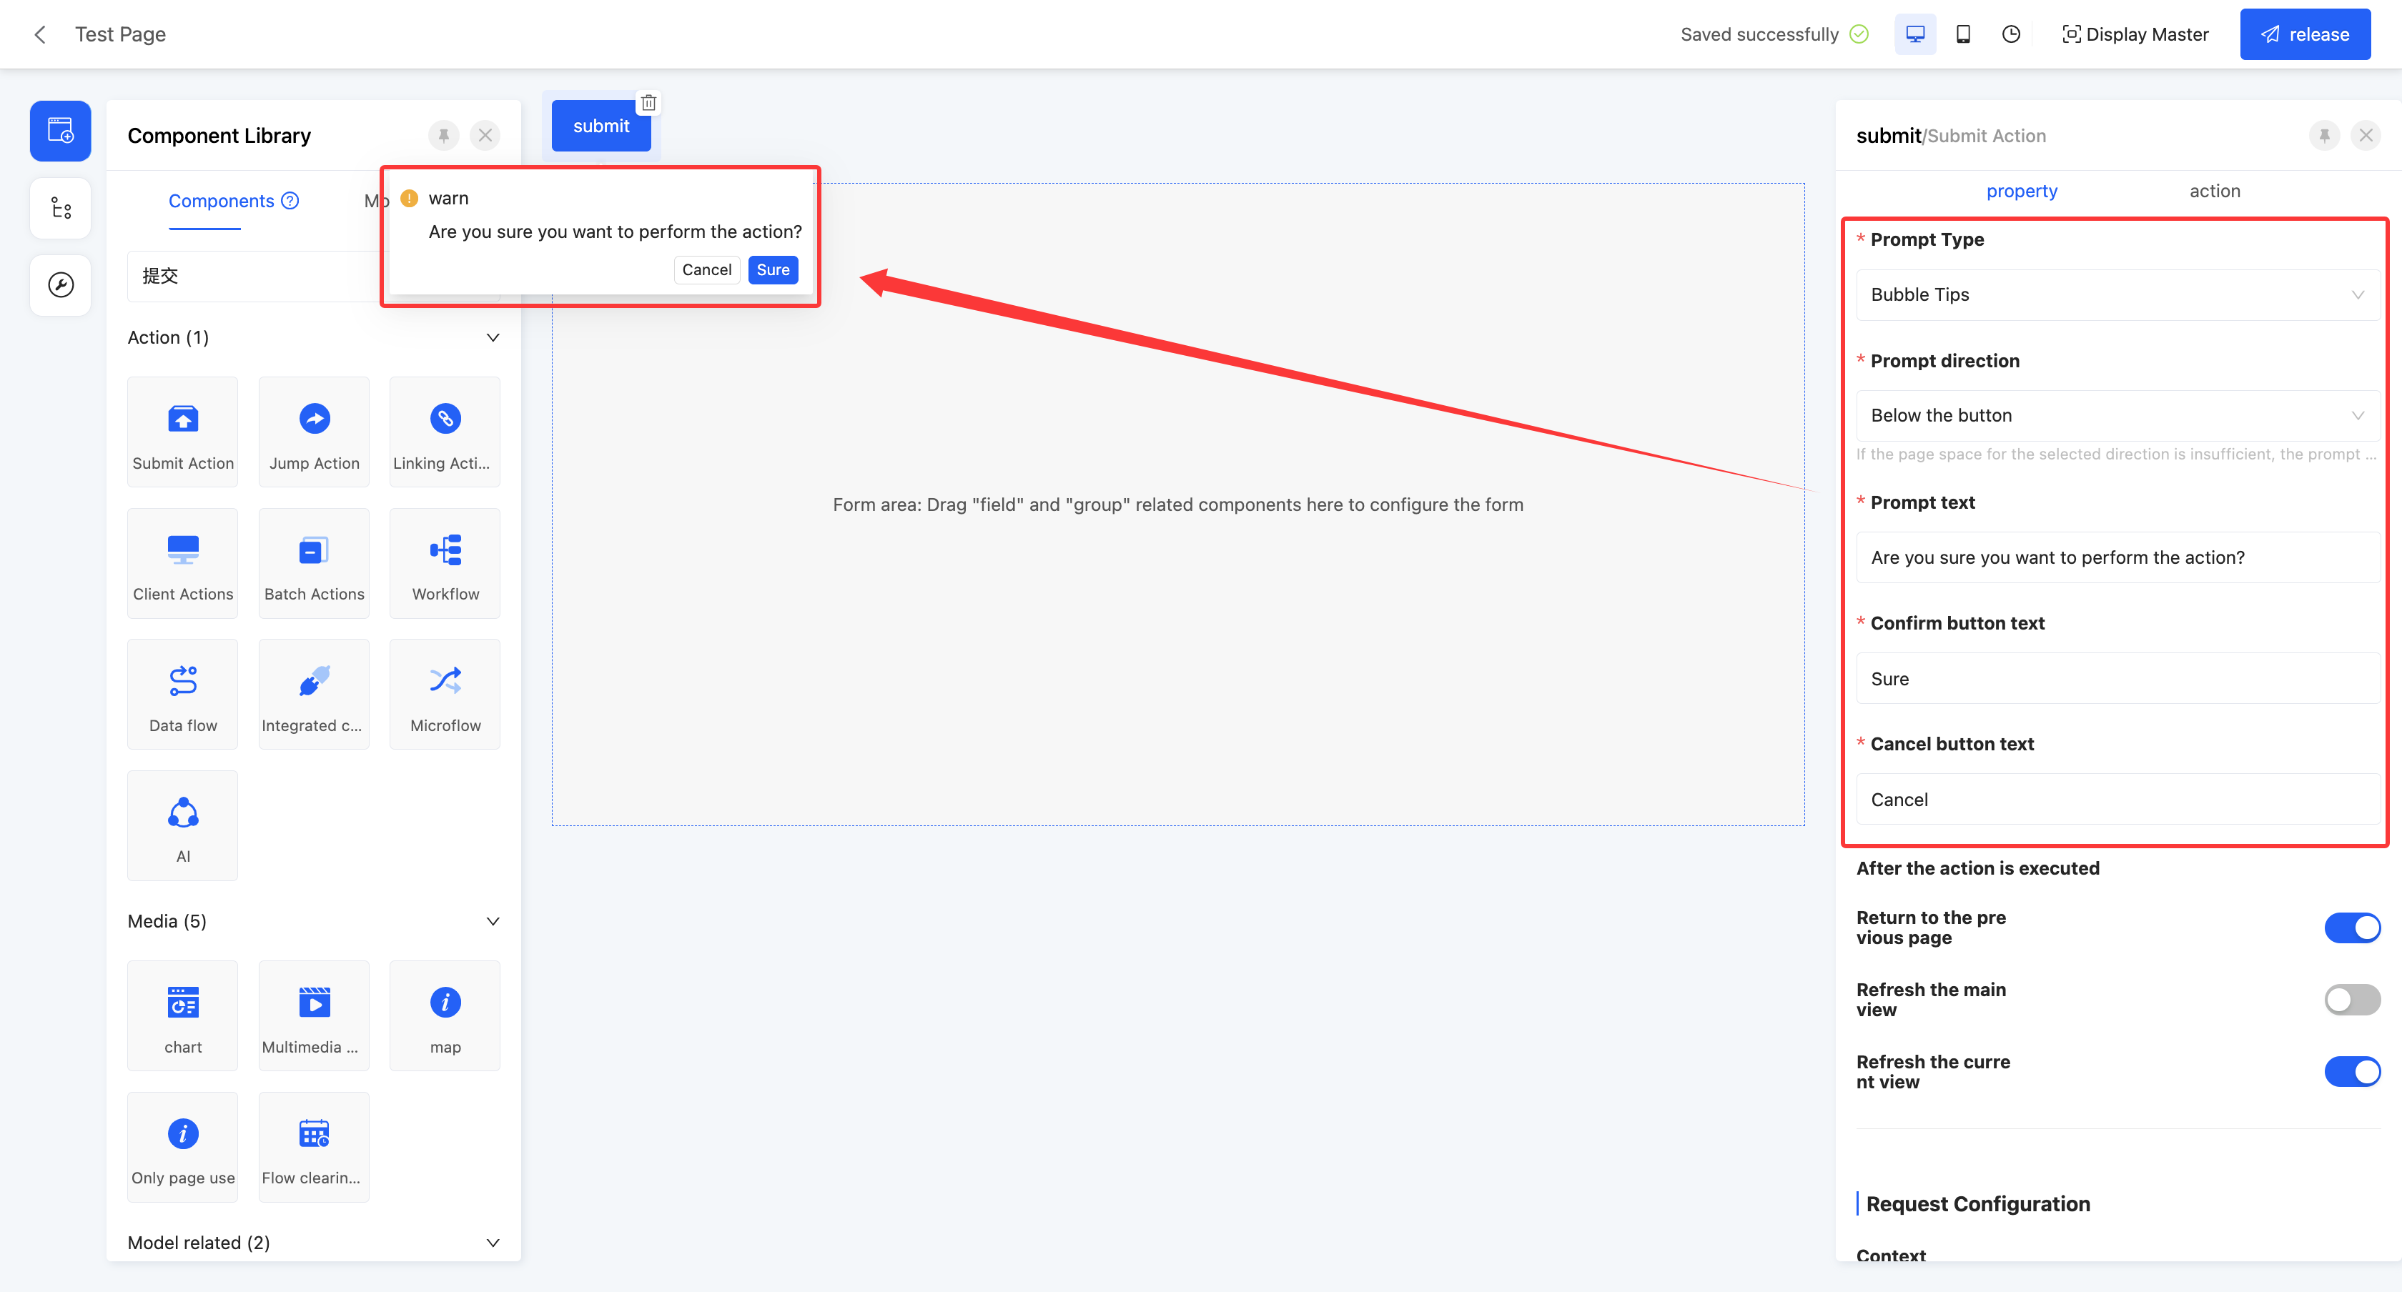Image resolution: width=2402 pixels, height=1292 pixels.
Task: Open the history clock icon
Action: (2011, 34)
